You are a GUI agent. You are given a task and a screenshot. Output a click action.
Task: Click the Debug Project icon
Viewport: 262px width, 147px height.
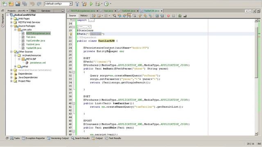97,4
